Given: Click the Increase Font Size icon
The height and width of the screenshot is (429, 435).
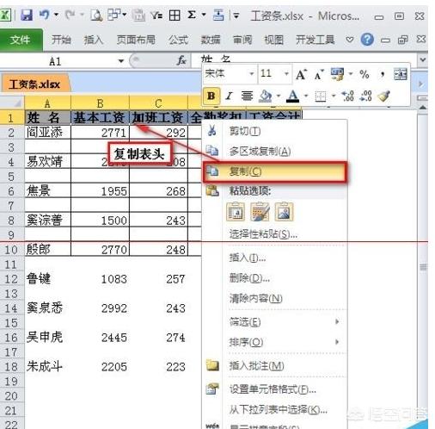Looking at the screenshot, I should tap(301, 74).
